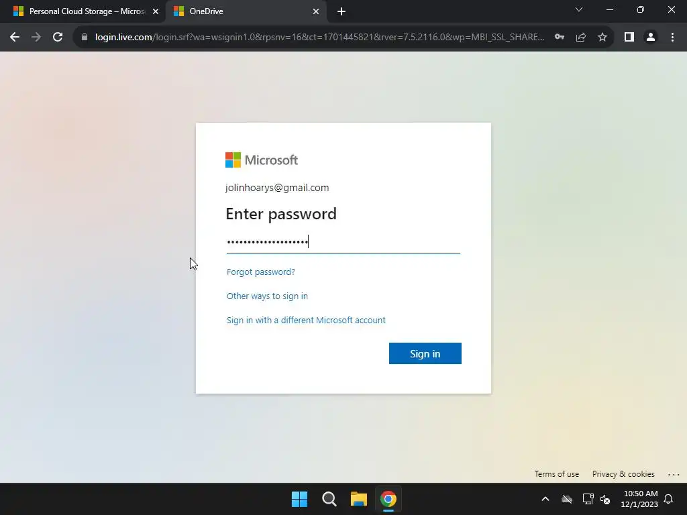The height and width of the screenshot is (515, 687).
Task: Open the notifications bell
Action: point(668,499)
